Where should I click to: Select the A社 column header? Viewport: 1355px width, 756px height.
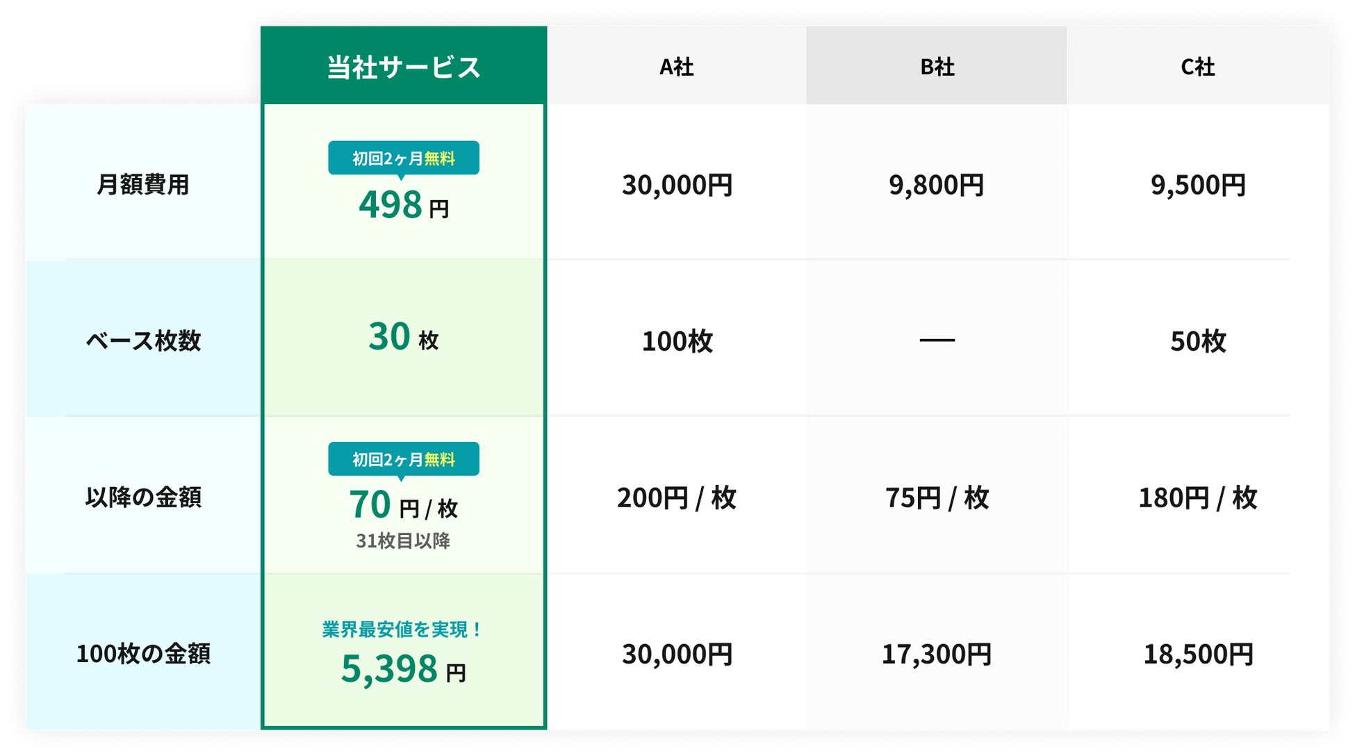[x=676, y=67]
